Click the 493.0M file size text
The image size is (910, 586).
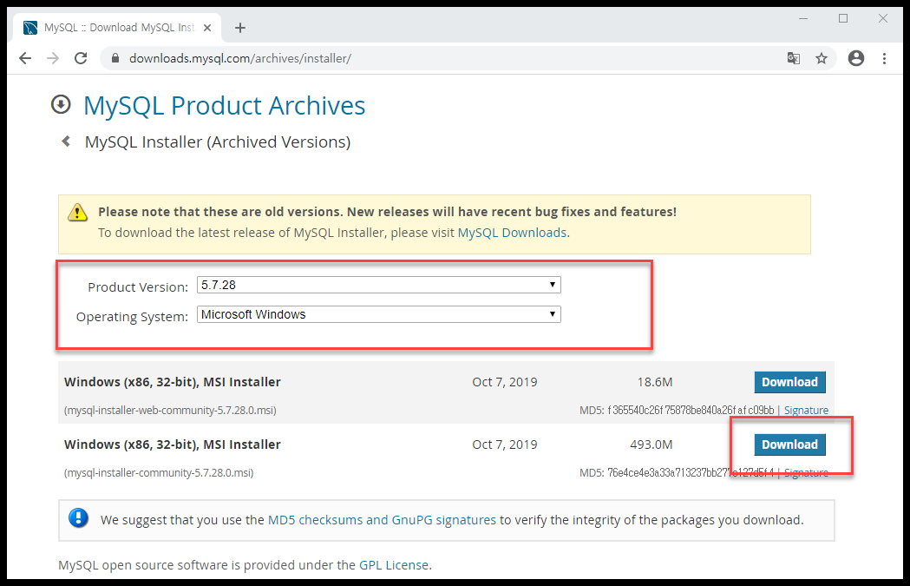coord(651,444)
